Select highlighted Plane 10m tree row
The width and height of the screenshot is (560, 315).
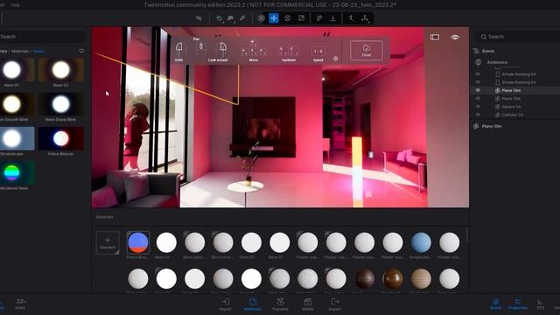(516, 90)
